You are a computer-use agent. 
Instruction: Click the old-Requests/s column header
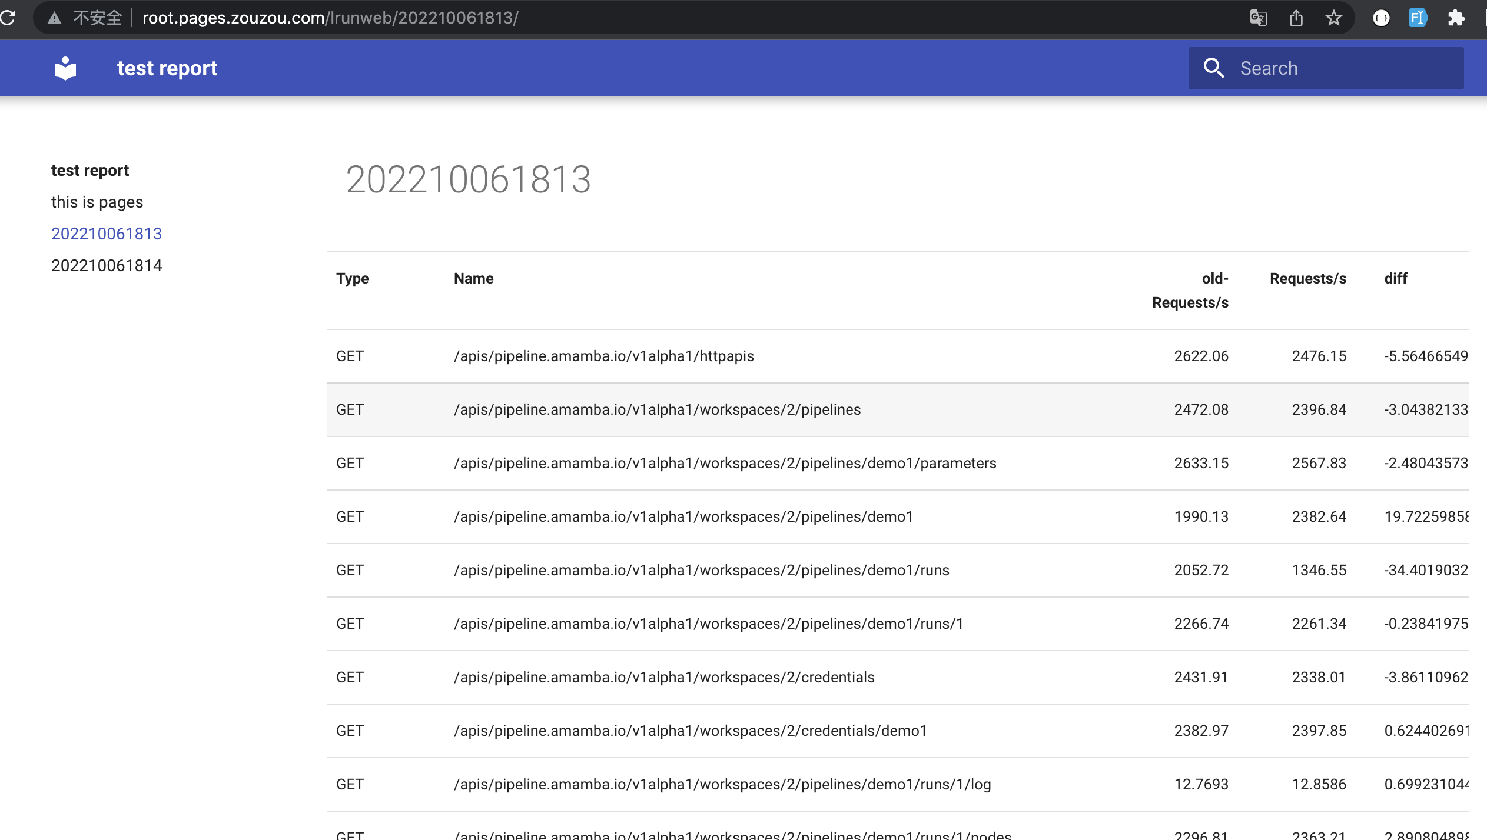[x=1190, y=290]
